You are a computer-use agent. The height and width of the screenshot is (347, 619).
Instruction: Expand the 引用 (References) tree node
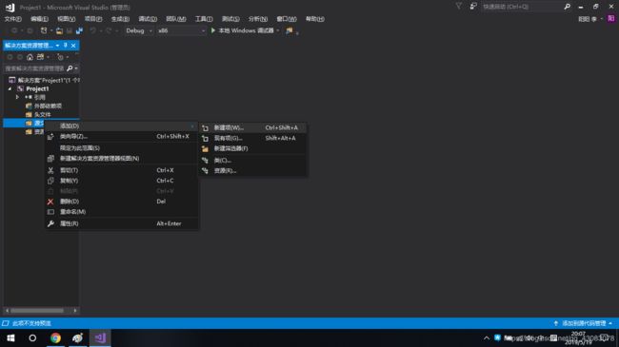pos(17,97)
